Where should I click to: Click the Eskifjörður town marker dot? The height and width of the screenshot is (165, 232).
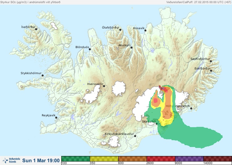[211, 71]
